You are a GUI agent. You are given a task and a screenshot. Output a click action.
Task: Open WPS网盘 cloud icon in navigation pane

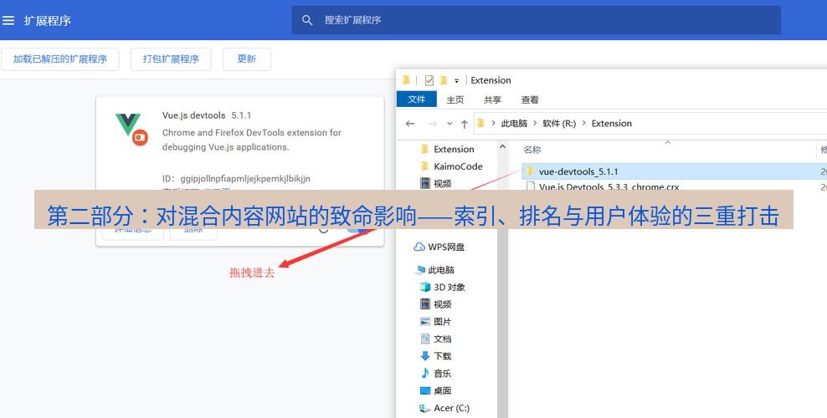point(419,247)
